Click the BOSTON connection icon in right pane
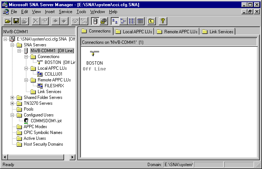 (94, 54)
